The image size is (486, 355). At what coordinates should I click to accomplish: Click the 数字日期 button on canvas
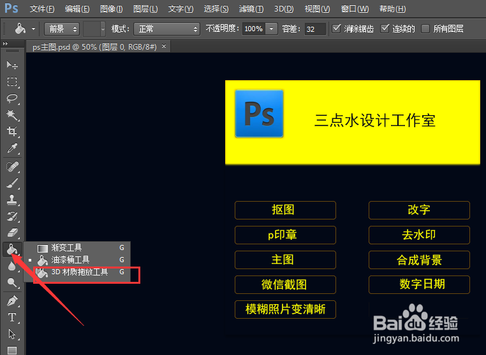419,284
